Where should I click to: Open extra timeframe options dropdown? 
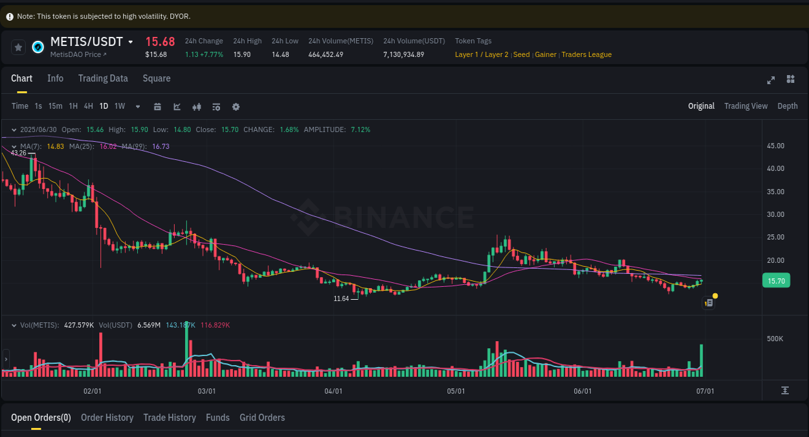click(x=137, y=106)
